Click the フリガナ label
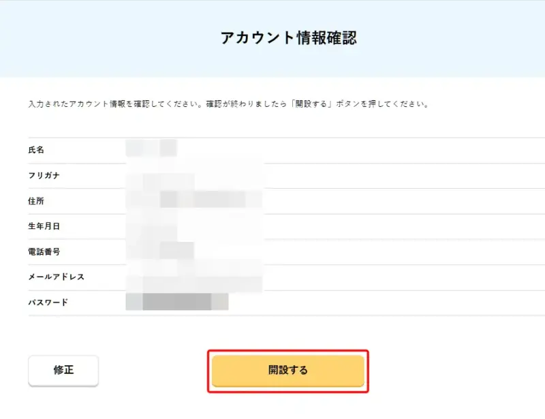545x419 pixels. pos(44,175)
